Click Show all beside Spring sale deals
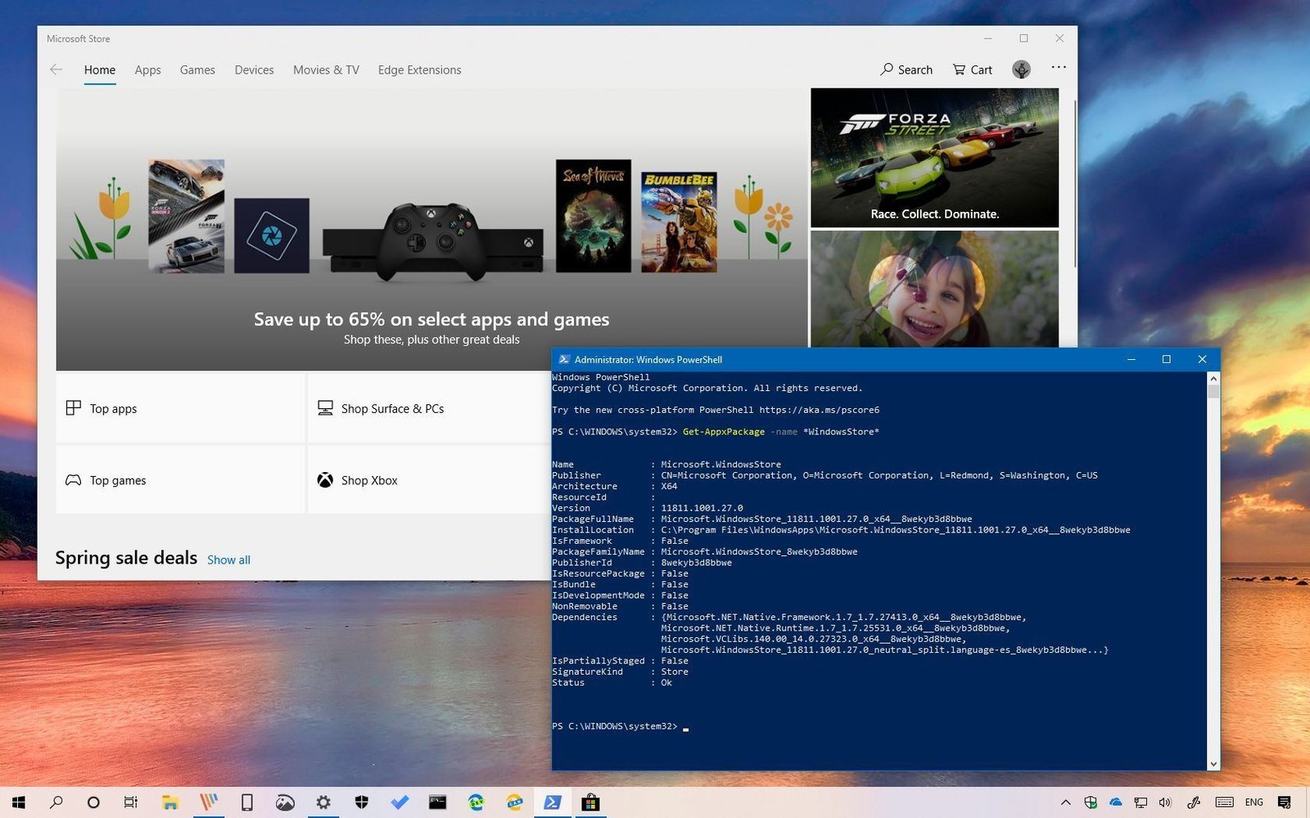 (x=228, y=560)
